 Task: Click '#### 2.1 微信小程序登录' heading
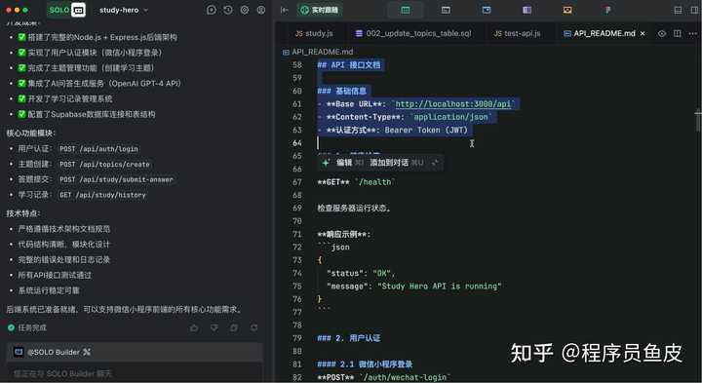point(365,364)
